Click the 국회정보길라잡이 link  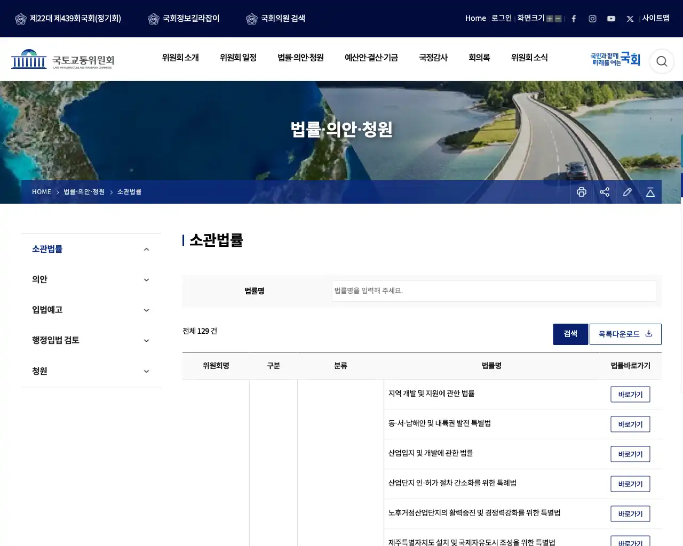(191, 19)
